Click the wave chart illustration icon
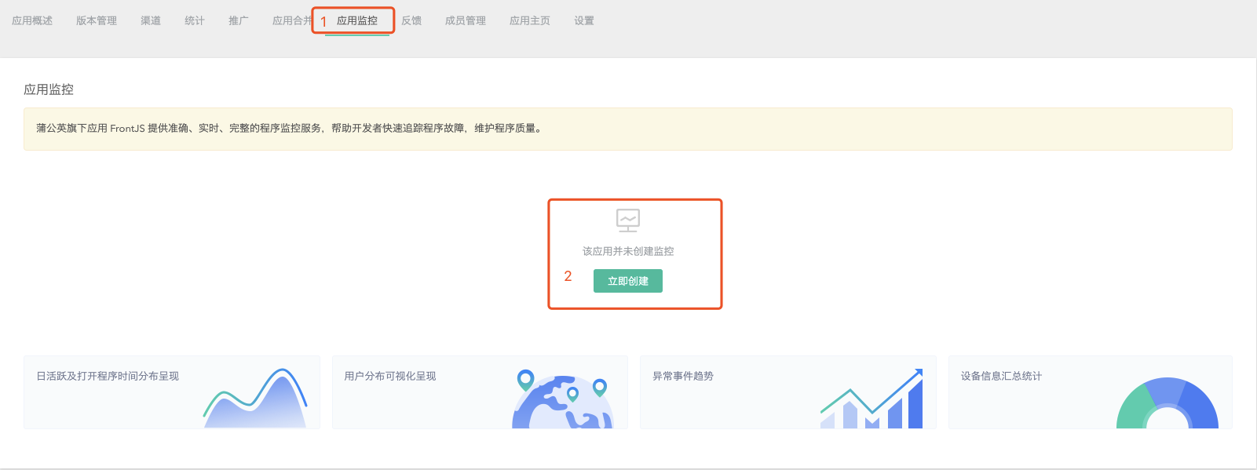1257x470 pixels. point(255,400)
